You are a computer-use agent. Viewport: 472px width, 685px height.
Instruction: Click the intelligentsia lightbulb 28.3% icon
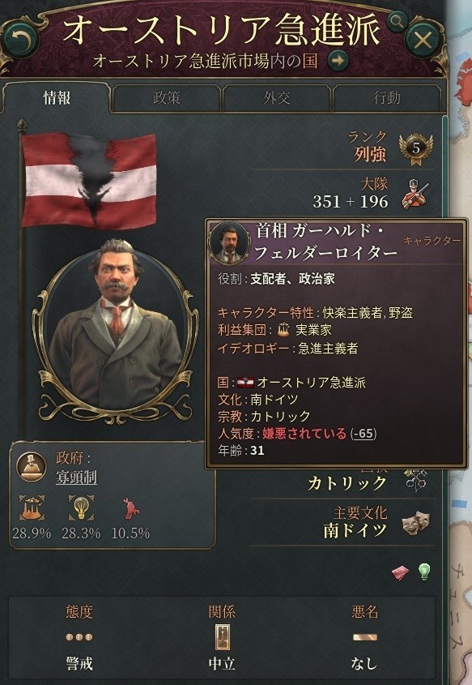pyautogui.click(x=81, y=507)
